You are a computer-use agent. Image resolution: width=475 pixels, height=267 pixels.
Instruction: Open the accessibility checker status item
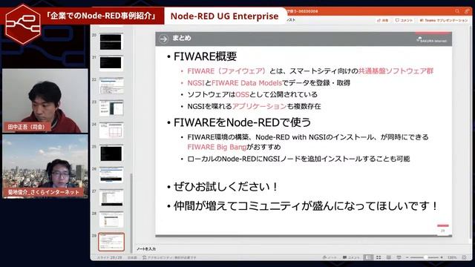pyautogui.click(x=169, y=257)
